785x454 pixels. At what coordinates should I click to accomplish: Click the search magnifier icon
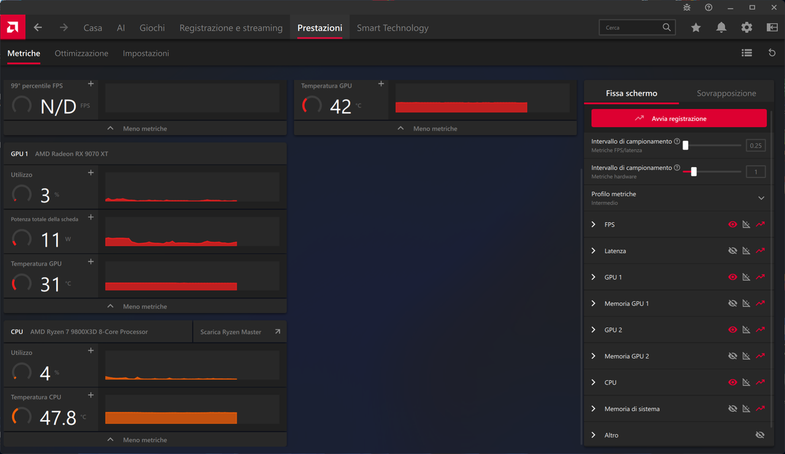(x=667, y=28)
